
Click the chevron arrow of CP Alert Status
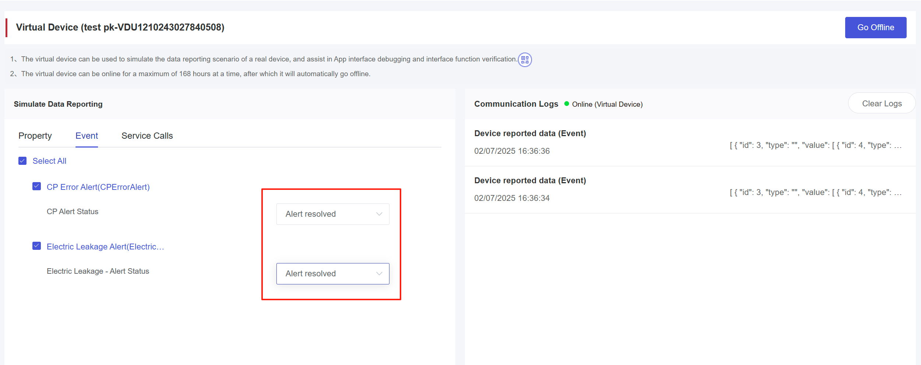pyautogui.click(x=379, y=214)
